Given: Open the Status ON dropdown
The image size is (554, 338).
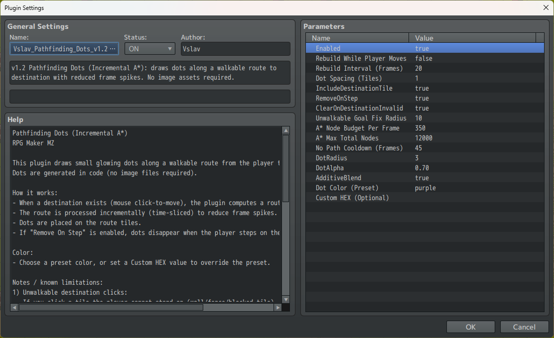Looking at the screenshot, I should point(150,49).
